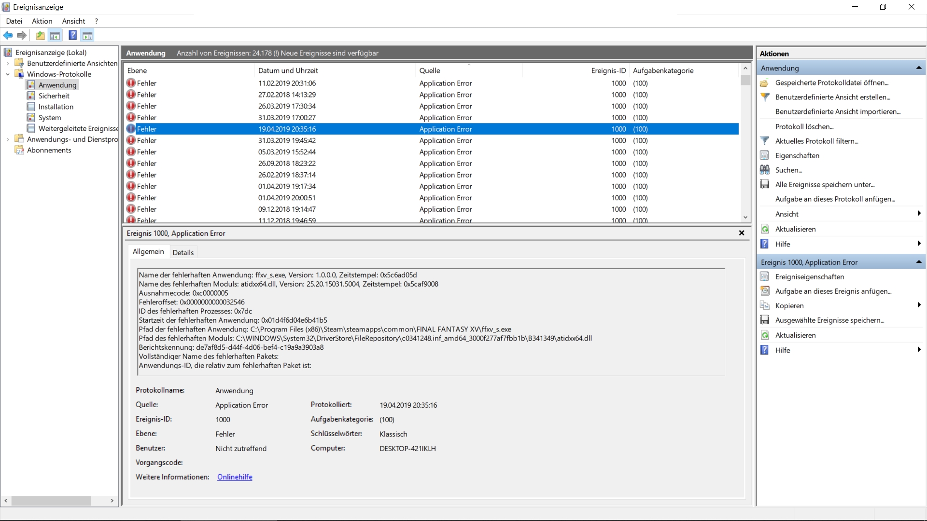Open the Onlinehilfe link
The width and height of the screenshot is (927, 521).
pyautogui.click(x=235, y=477)
